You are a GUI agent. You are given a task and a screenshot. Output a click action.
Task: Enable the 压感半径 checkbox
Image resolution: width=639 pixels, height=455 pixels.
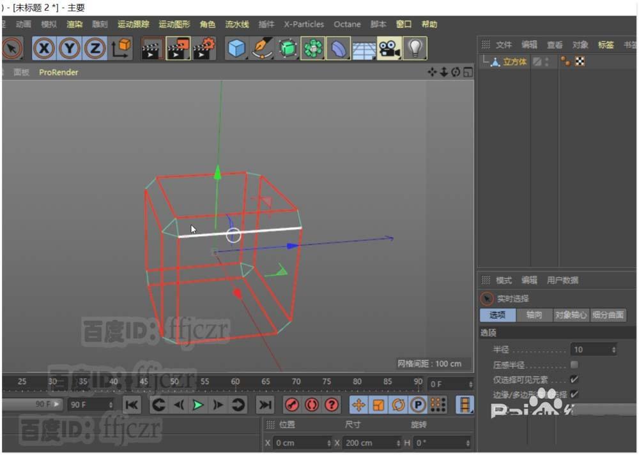point(574,364)
